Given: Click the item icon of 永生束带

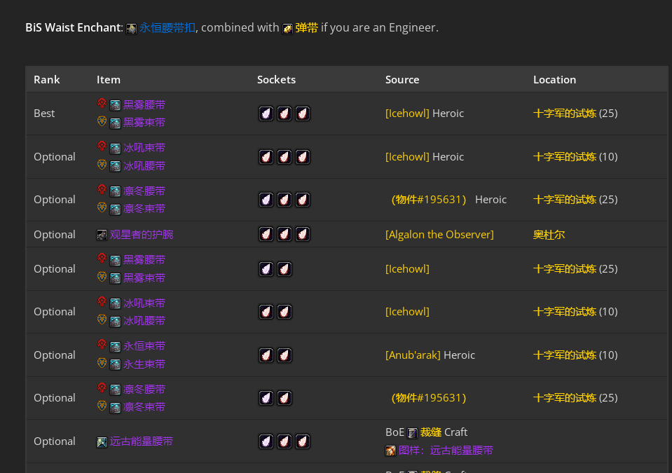Looking at the screenshot, I should [x=115, y=364].
